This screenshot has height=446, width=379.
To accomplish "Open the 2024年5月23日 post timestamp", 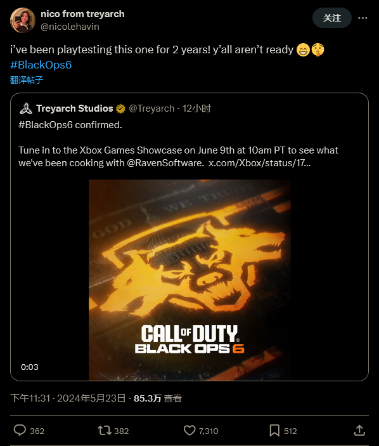I will (x=91, y=398).
